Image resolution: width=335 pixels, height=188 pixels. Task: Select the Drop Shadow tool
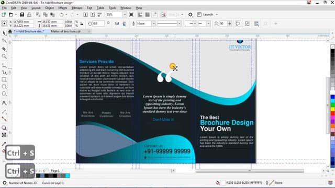click(4, 128)
